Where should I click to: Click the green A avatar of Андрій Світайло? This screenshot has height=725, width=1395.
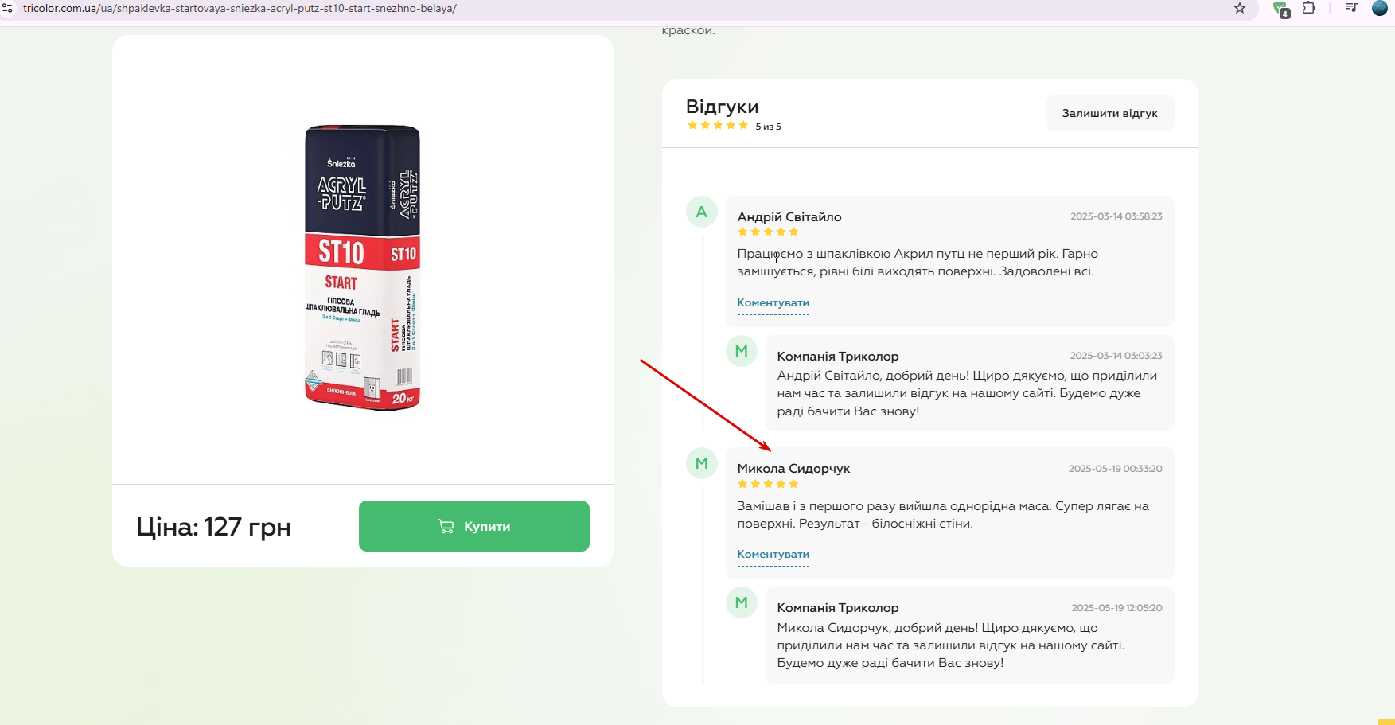(702, 212)
